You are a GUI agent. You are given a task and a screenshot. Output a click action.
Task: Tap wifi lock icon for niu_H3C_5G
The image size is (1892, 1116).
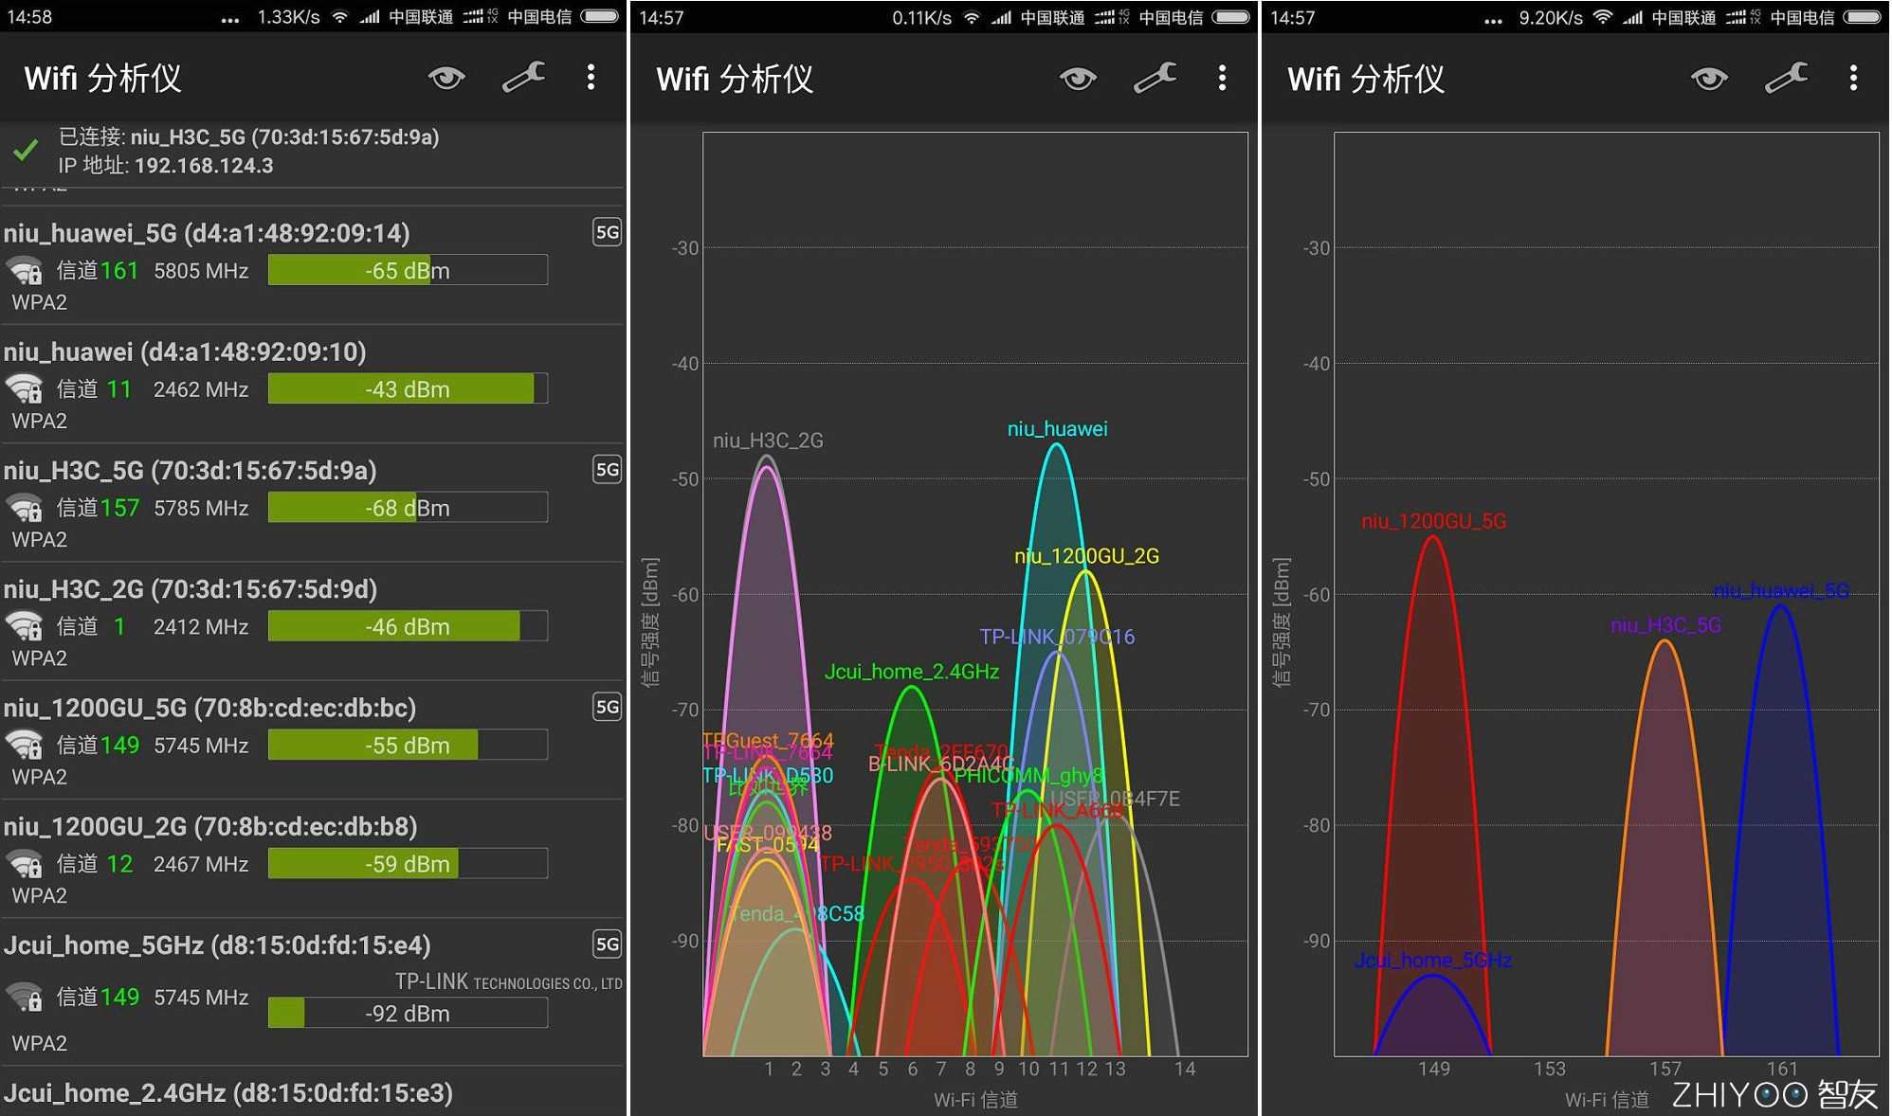(25, 509)
